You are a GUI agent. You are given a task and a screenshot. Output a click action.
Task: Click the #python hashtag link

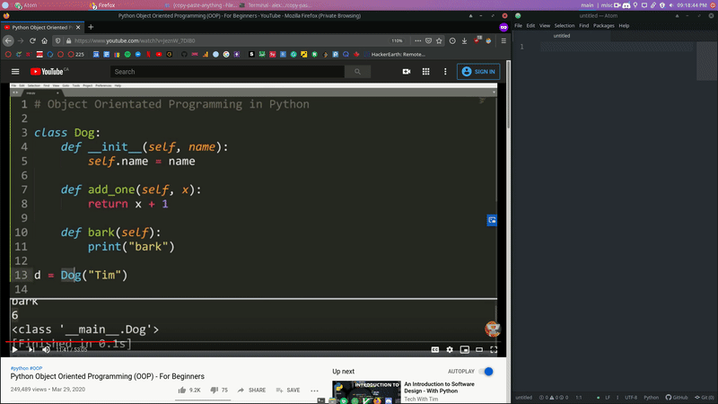click(x=20, y=368)
